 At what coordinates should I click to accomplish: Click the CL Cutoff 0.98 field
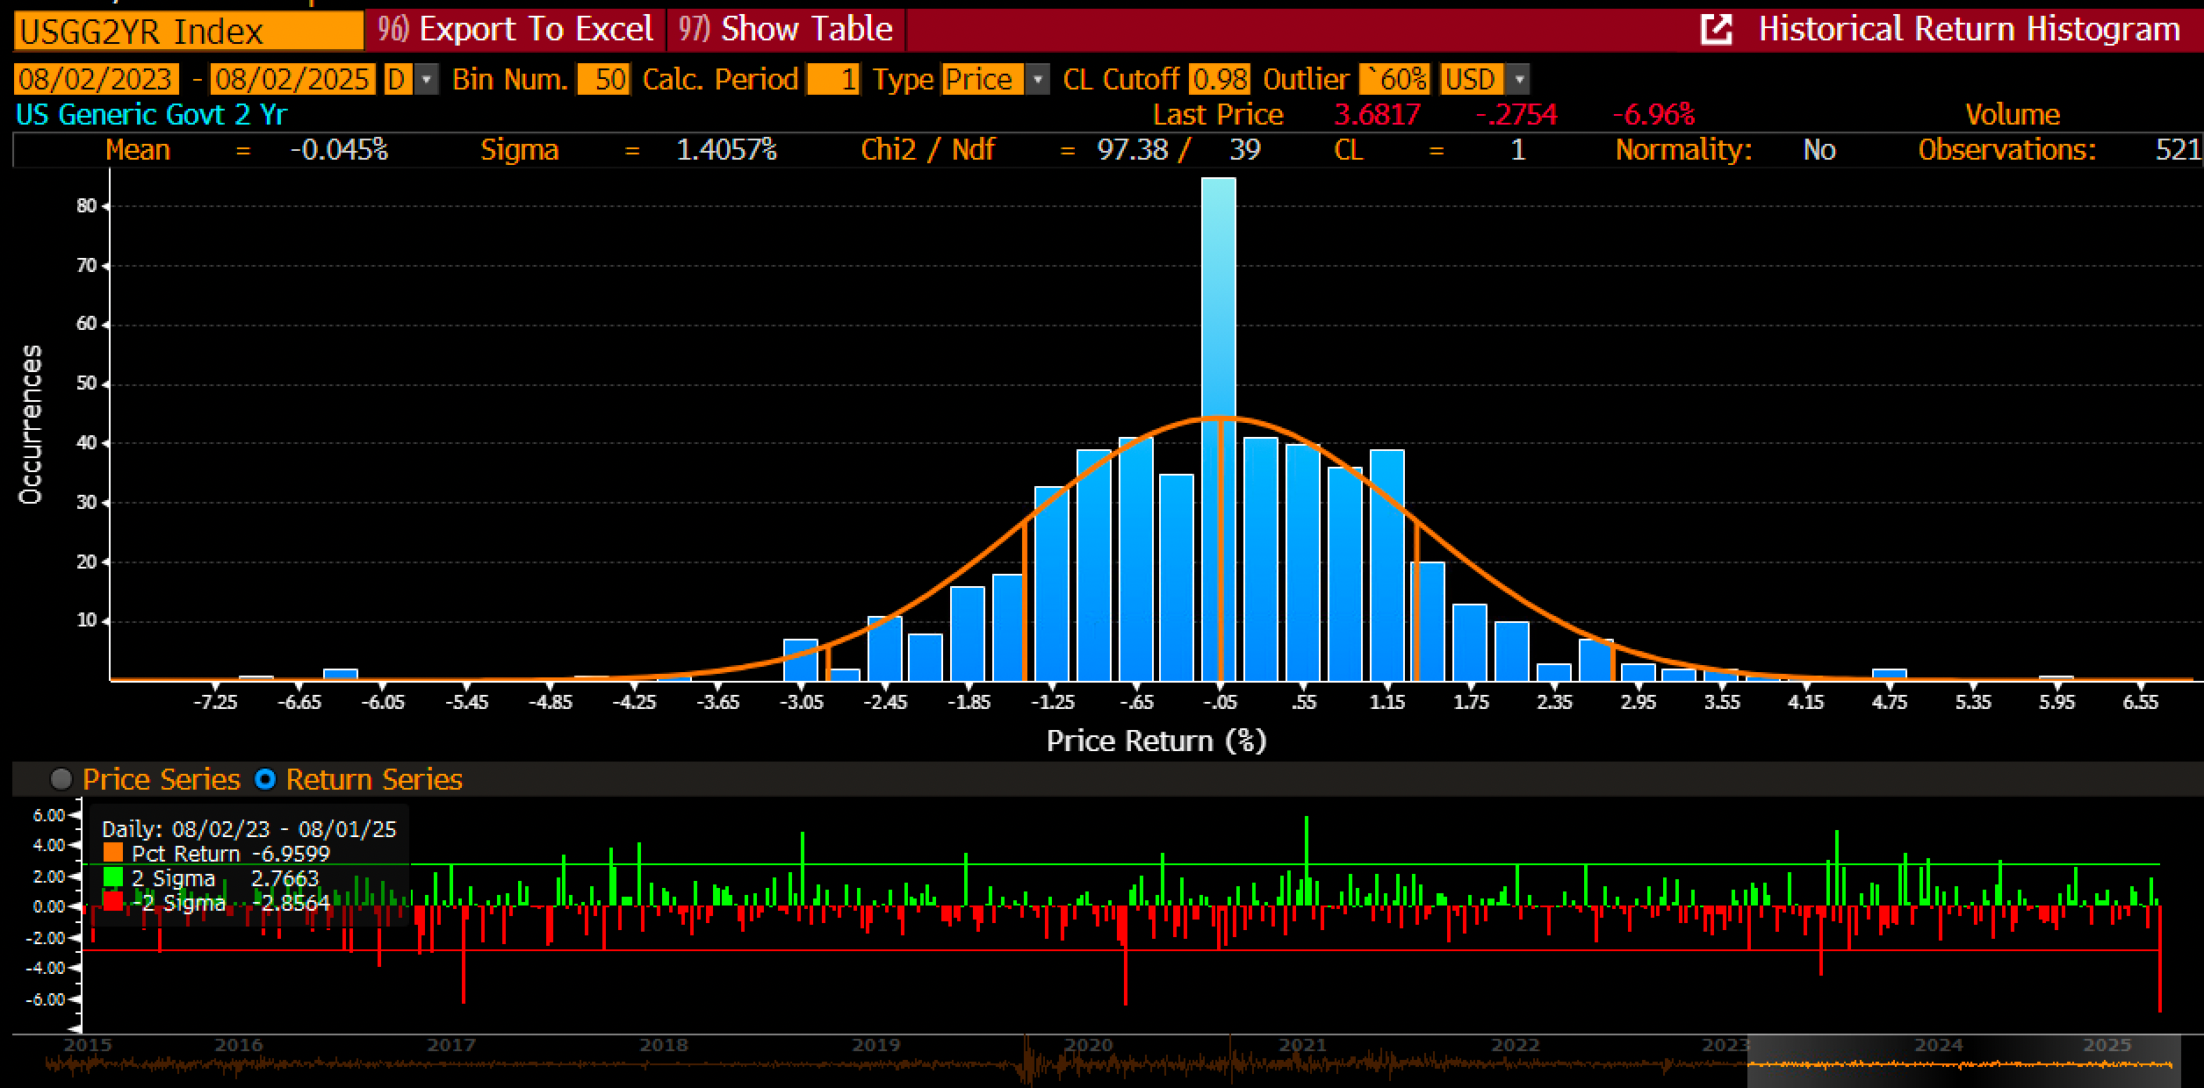tap(1219, 80)
